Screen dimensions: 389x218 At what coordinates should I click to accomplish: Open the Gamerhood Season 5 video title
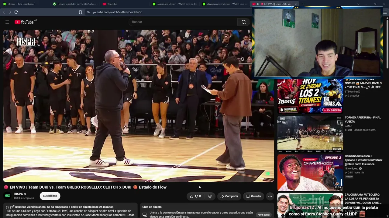pyautogui.click(x=363, y=160)
